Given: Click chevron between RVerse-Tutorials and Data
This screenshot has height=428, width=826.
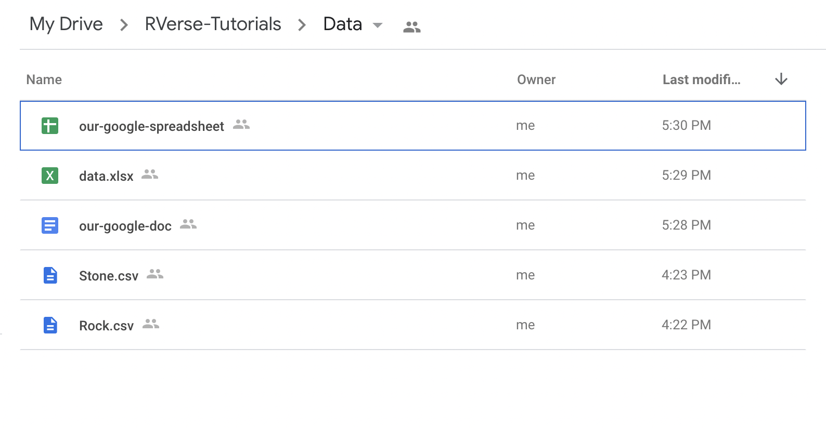Looking at the screenshot, I should pyautogui.click(x=302, y=25).
